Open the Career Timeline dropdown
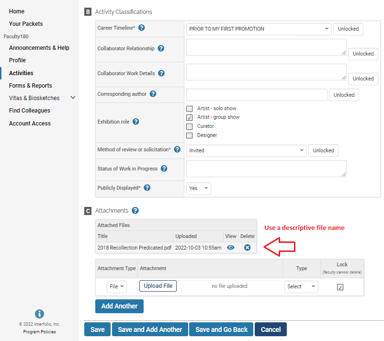Viewport: 384px width, 341px height. pyautogui.click(x=259, y=29)
